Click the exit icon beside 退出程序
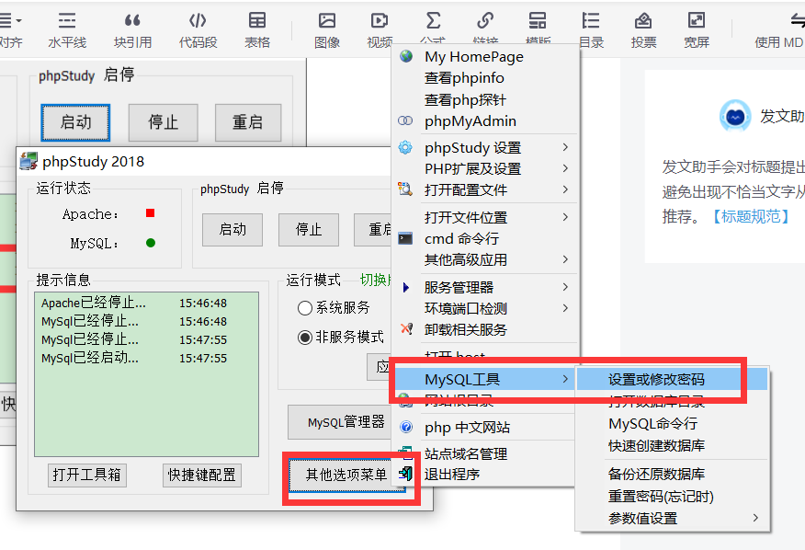This screenshot has width=805, height=550. [405, 473]
